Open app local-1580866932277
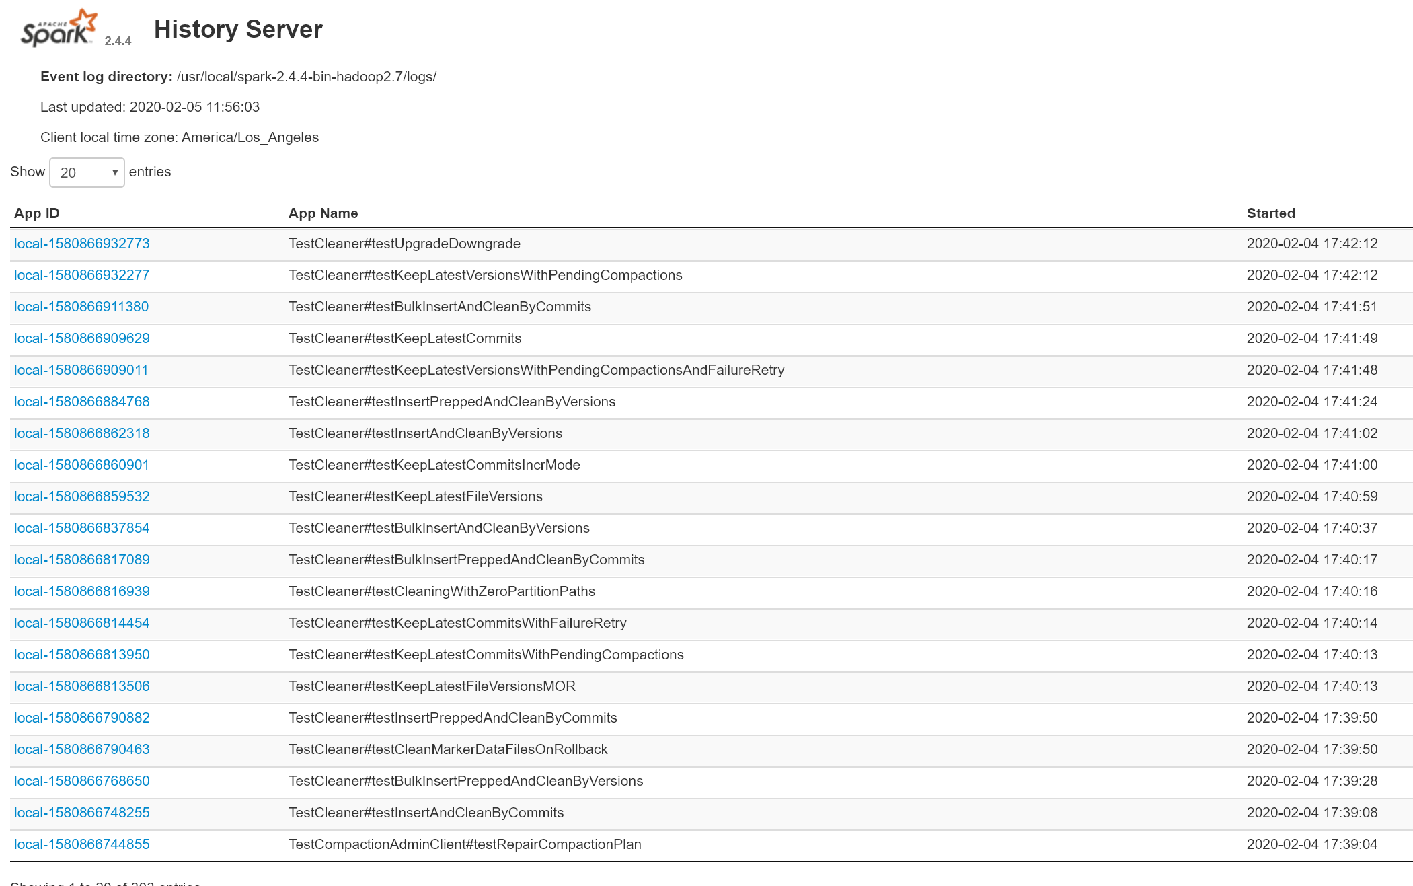 (x=82, y=275)
